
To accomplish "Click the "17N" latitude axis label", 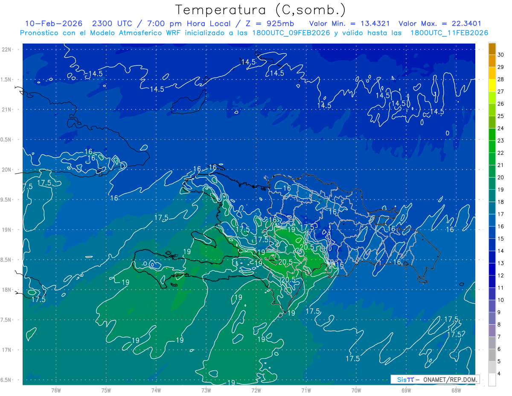I will point(7,350).
